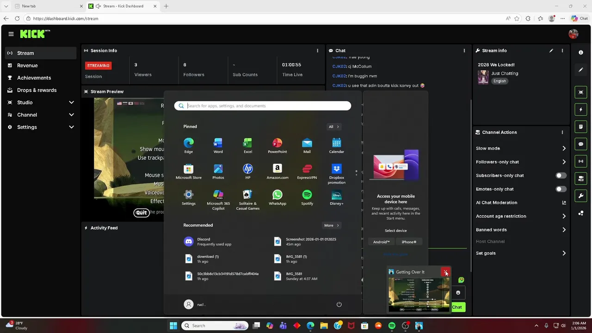Open the Calendar pinned app
Screen dimensions: 592x333
point(337,145)
